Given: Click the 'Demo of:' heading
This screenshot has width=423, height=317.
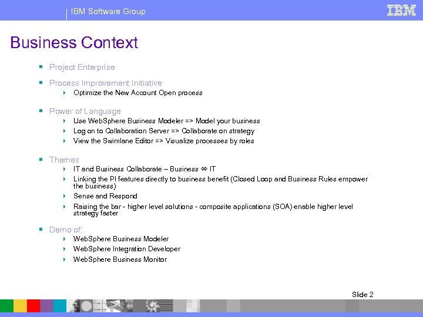Looking at the screenshot, I should [x=66, y=230].
